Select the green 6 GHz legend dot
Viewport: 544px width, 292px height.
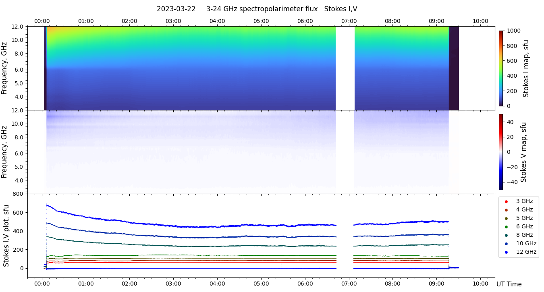506,227
